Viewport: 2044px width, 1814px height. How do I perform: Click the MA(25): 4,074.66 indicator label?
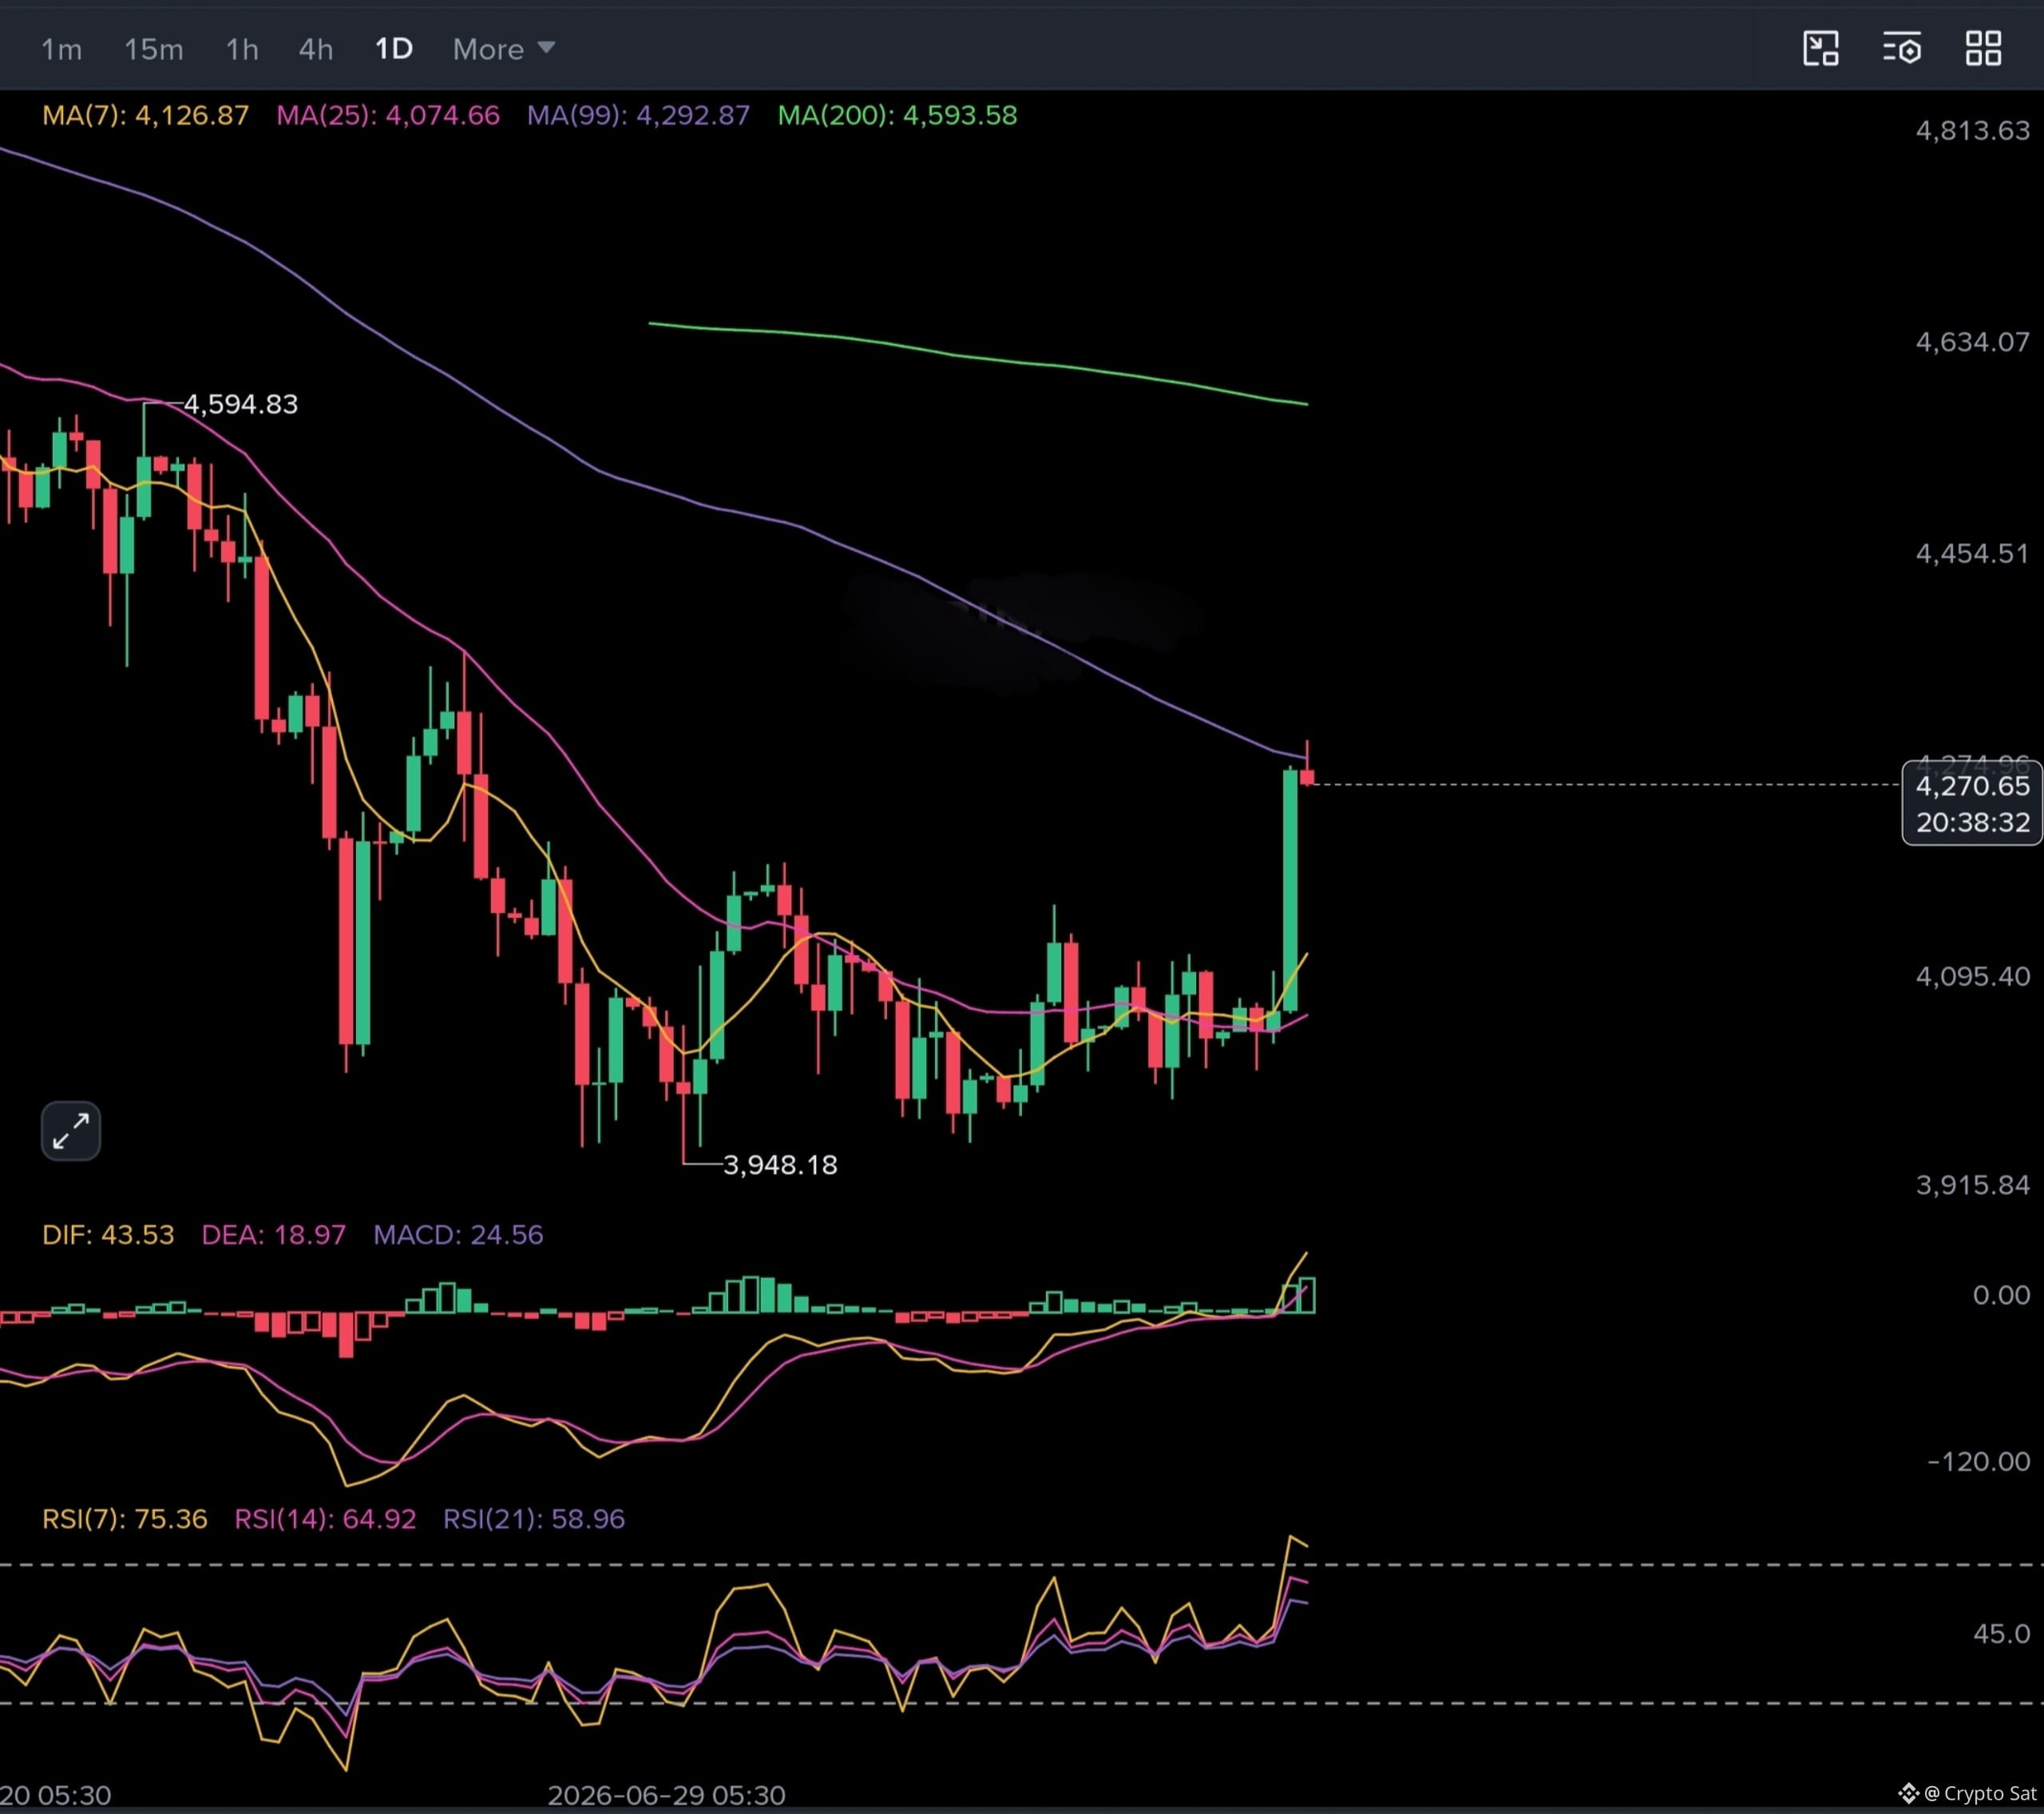tap(388, 115)
